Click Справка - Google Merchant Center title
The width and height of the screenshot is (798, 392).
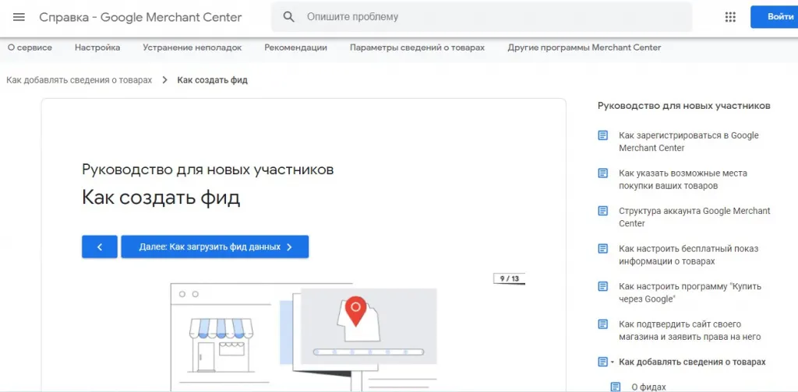140,17
